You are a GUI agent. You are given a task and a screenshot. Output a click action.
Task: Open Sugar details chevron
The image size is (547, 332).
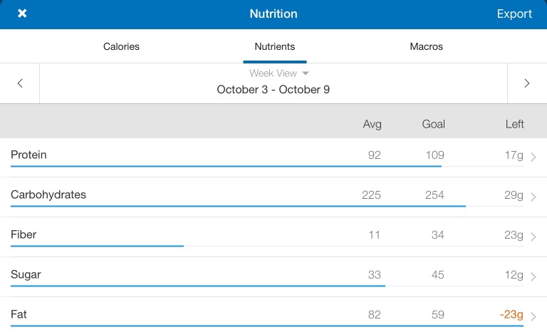(x=533, y=276)
